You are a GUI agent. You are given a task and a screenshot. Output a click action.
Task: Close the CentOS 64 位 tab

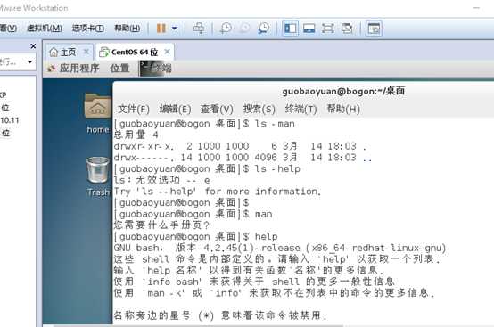point(168,52)
